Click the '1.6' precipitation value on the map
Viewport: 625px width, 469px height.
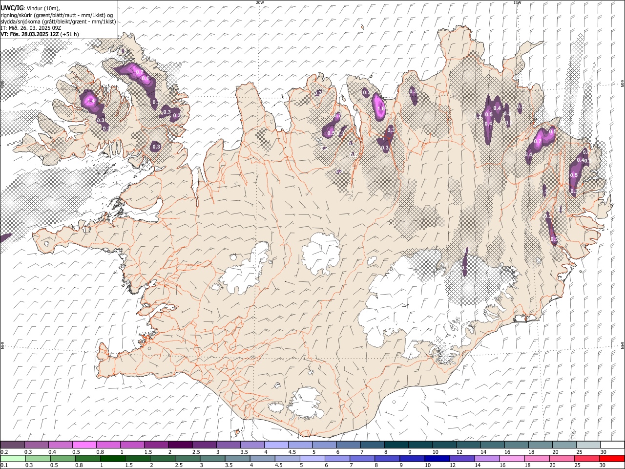(381, 109)
